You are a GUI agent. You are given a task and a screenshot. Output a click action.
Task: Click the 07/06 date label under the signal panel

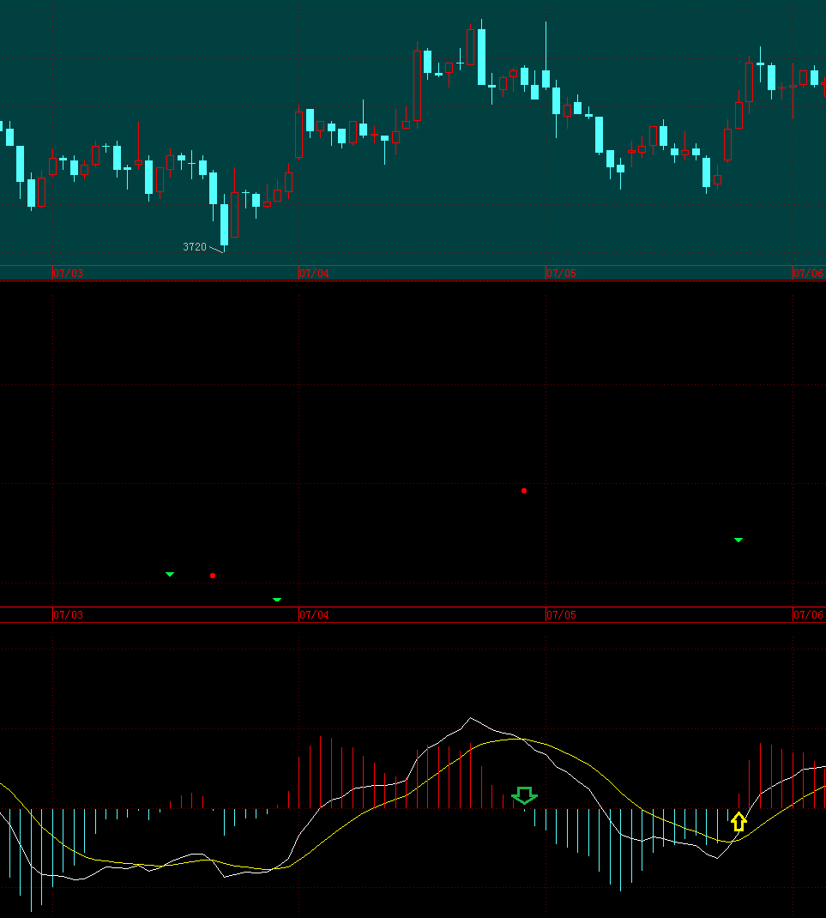(x=809, y=615)
